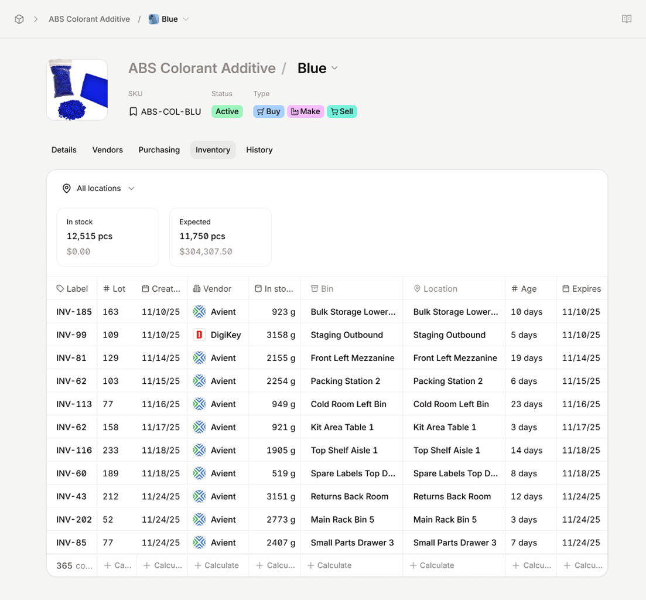Open the All locations dropdown

tap(98, 188)
